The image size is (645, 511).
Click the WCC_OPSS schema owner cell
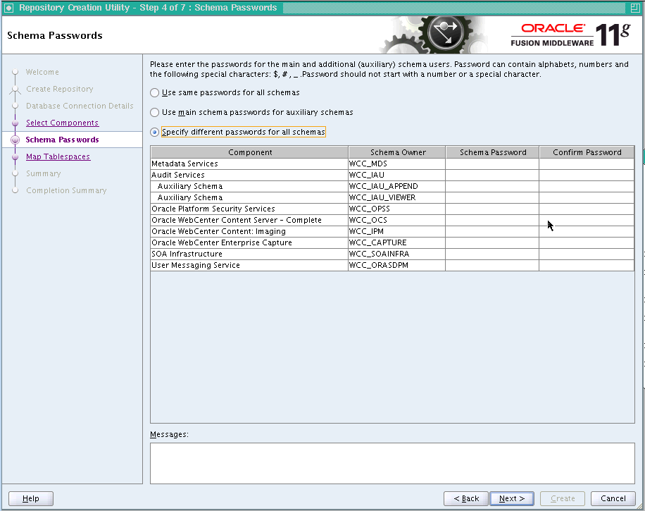pos(396,209)
